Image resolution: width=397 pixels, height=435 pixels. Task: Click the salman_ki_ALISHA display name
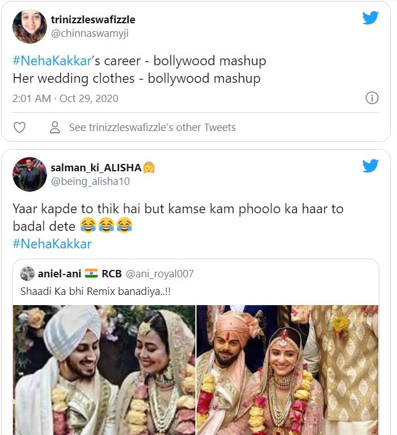pos(96,168)
